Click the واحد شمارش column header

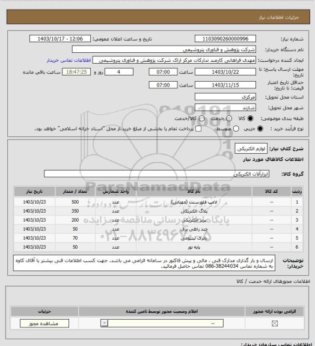point(115,192)
